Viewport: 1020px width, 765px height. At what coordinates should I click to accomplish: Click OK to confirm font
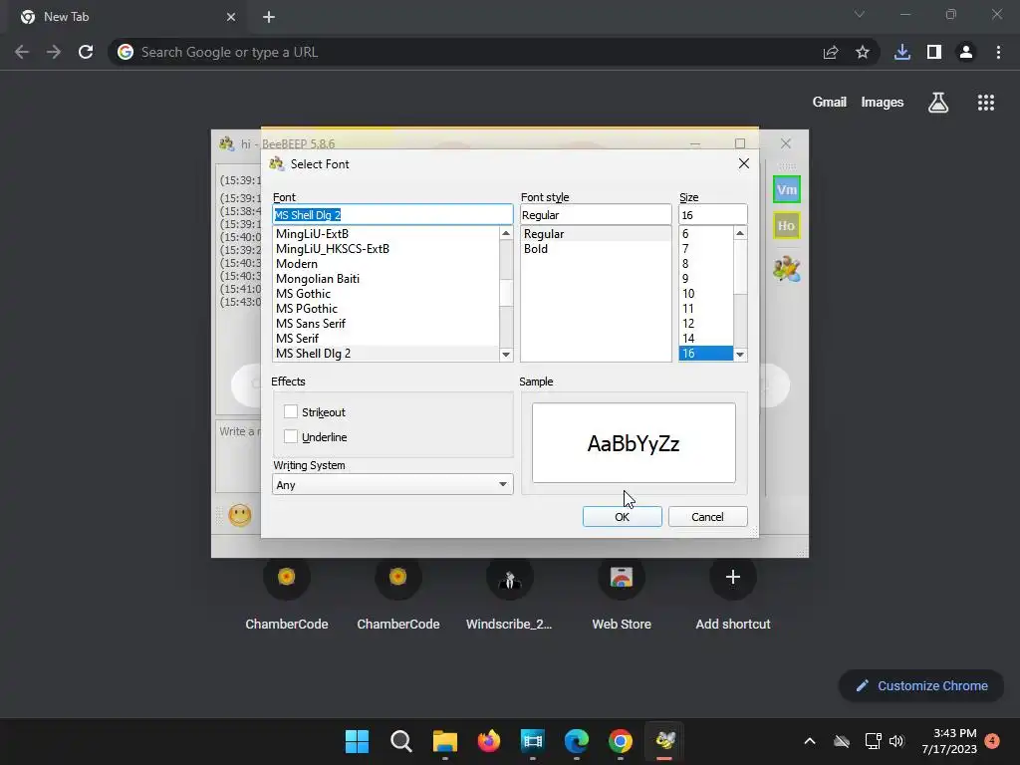(x=622, y=517)
